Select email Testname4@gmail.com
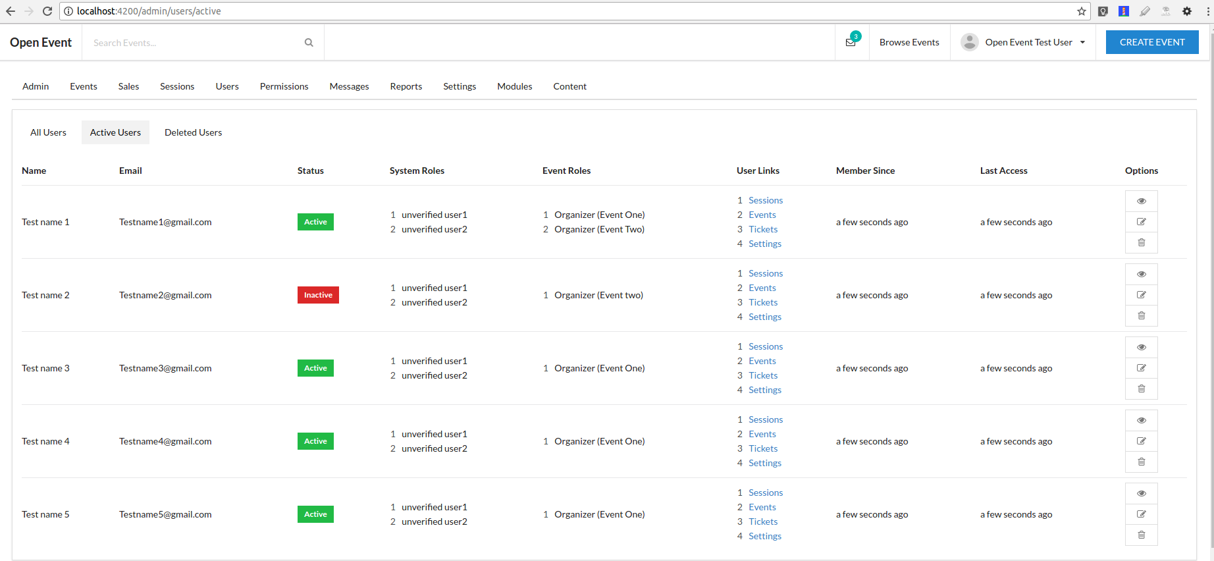 click(165, 441)
